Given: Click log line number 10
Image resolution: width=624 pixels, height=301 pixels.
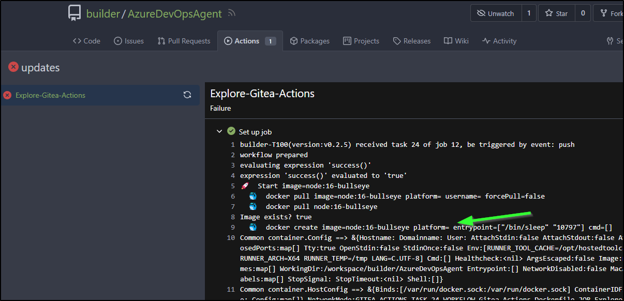Looking at the screenshot, I should (x=231, y=237).
